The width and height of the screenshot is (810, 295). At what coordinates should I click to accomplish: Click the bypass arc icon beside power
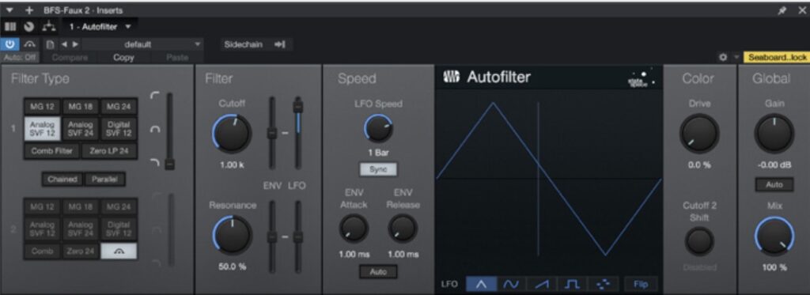(x=30, y=44)
